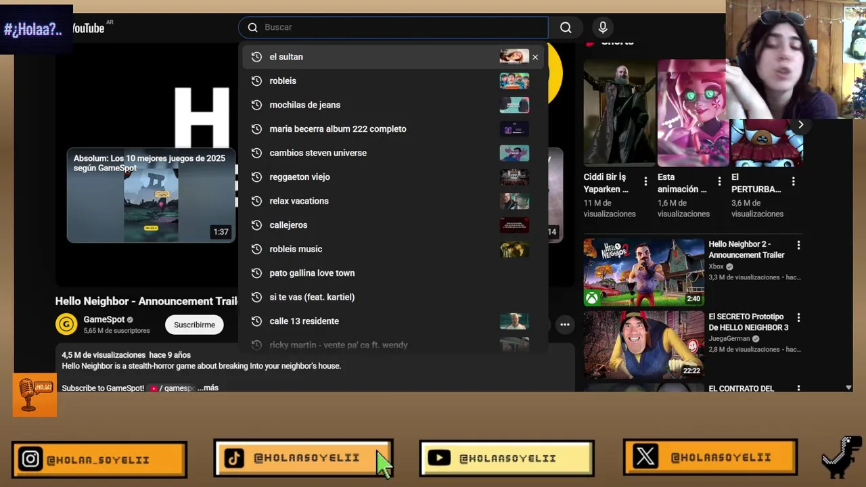Screen dimensions: 866x487
Task: Select the 'robleis' search suggestion
Action: [x=394, y=81]
